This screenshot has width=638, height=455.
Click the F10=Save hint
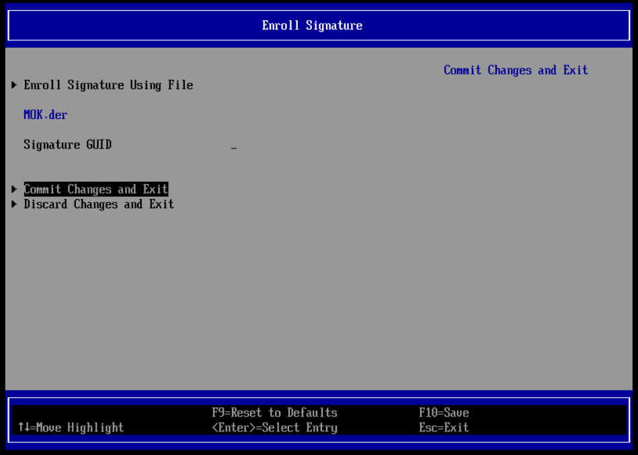click(x=444, y=413)
